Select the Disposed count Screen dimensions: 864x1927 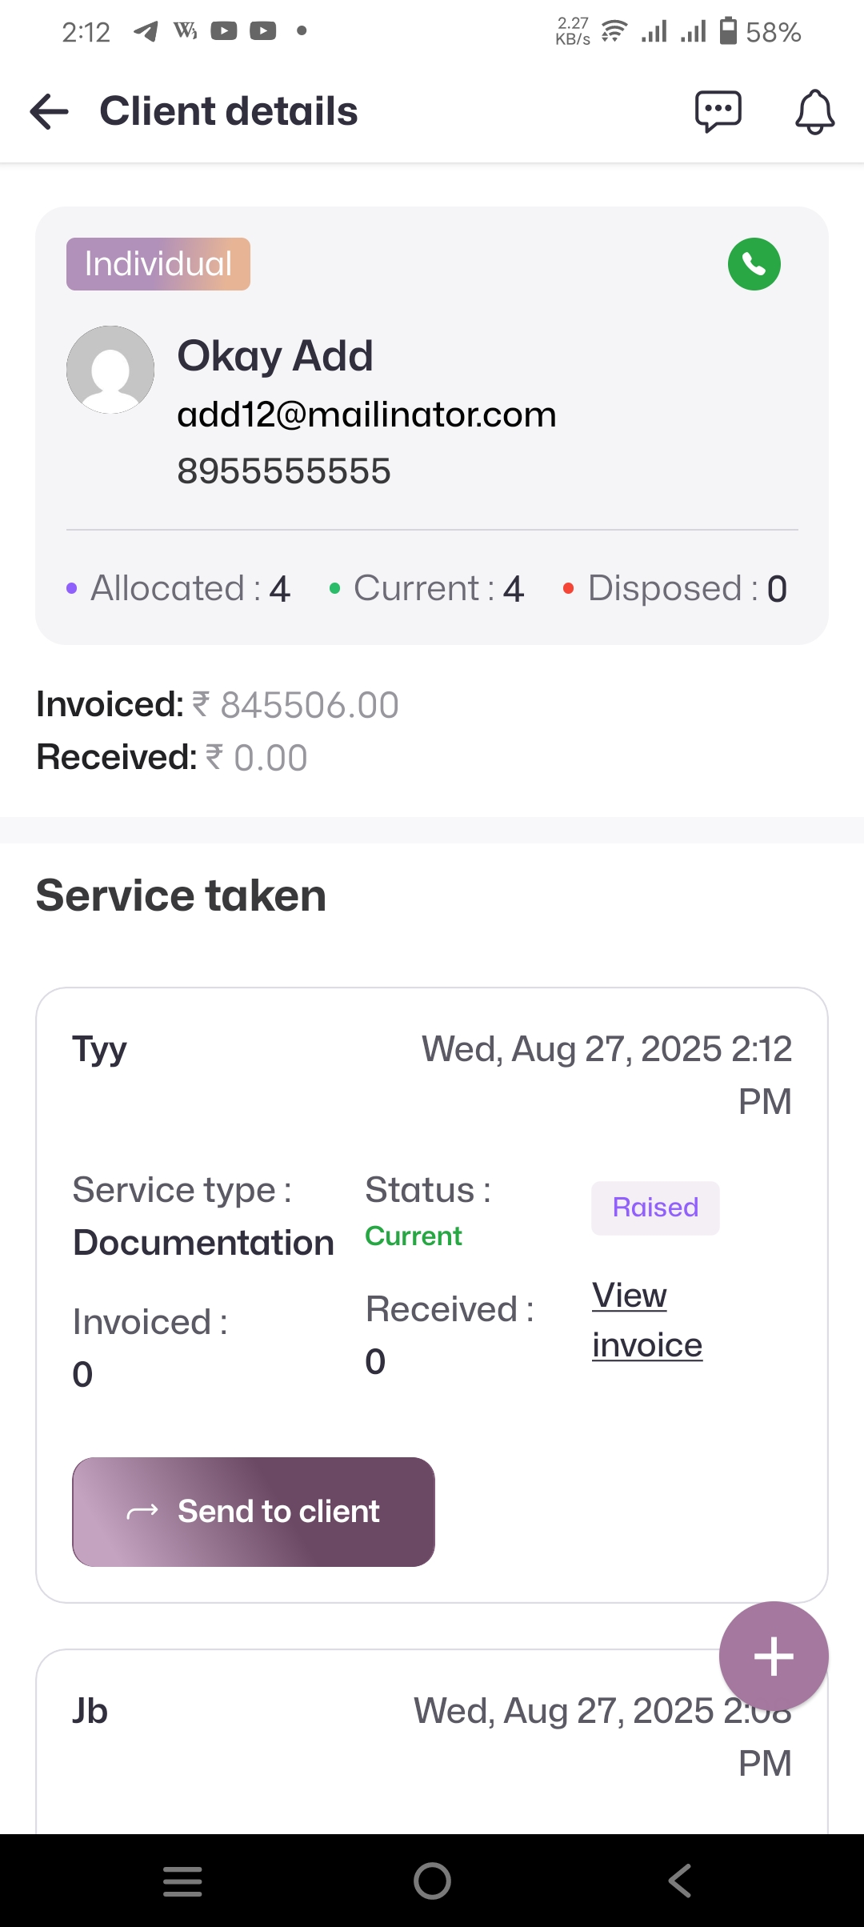coord(676,589)
